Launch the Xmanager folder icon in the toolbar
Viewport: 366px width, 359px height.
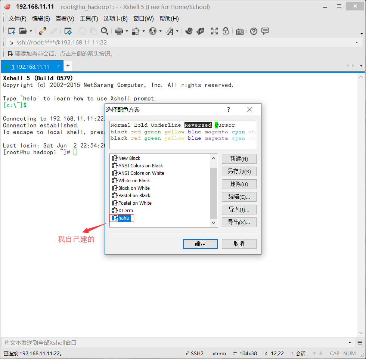click(x=200, y=31)
